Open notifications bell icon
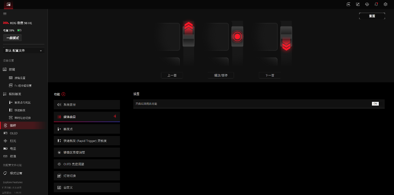Viewport: 394px width, 195px height. click(x=376, y=4)
